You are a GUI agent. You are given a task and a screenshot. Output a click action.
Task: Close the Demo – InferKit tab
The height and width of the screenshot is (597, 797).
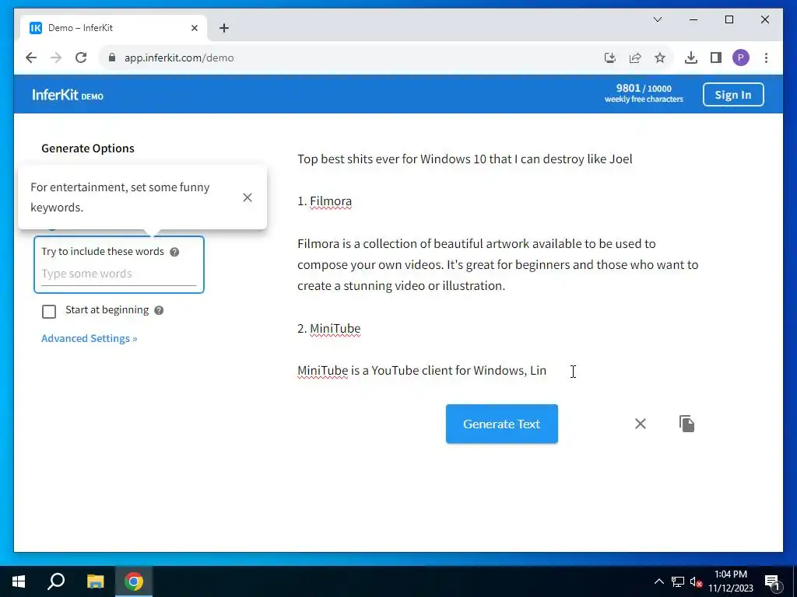194,28
